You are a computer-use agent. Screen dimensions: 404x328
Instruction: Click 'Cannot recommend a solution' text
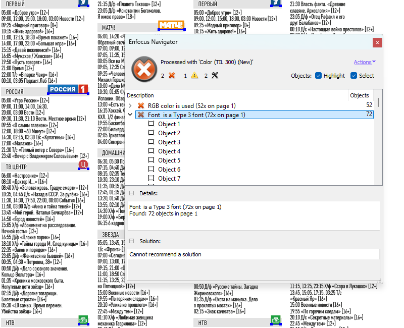click(165, 254)
